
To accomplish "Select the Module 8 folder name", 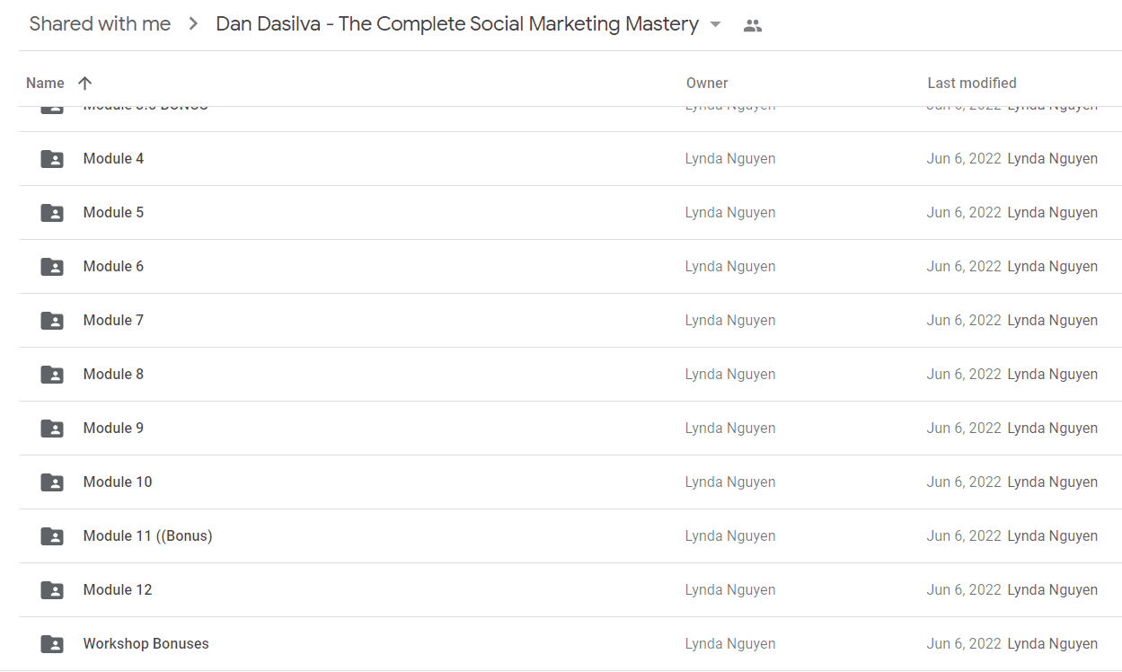I will point(113,374).
